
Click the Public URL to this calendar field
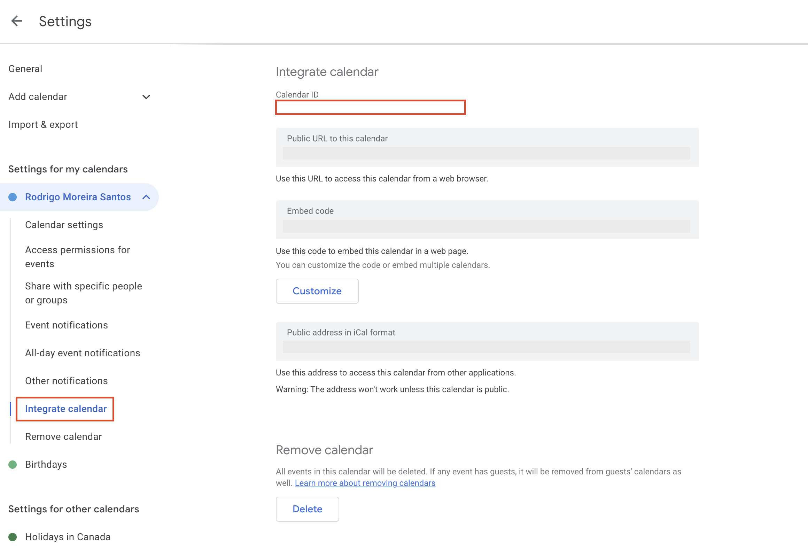pyautogui.click(x=486, y=153)
